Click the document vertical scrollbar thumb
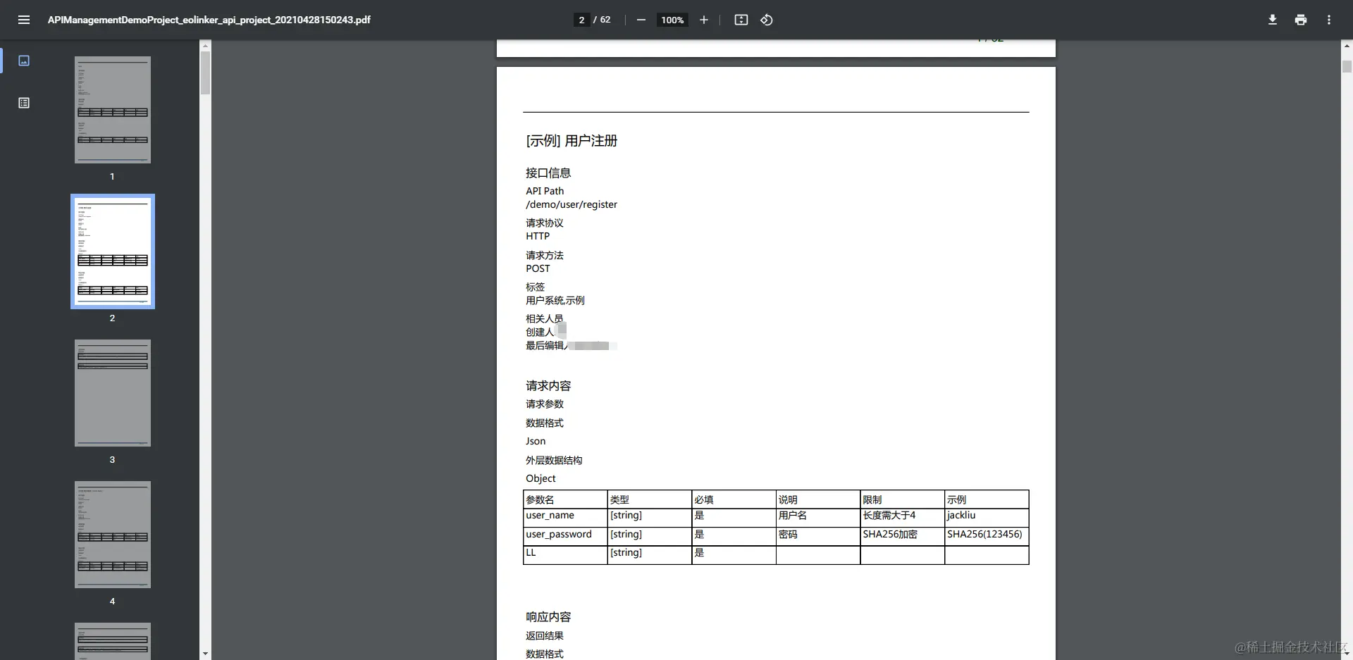1353x660 pixels. click(x=1347, y=66)
